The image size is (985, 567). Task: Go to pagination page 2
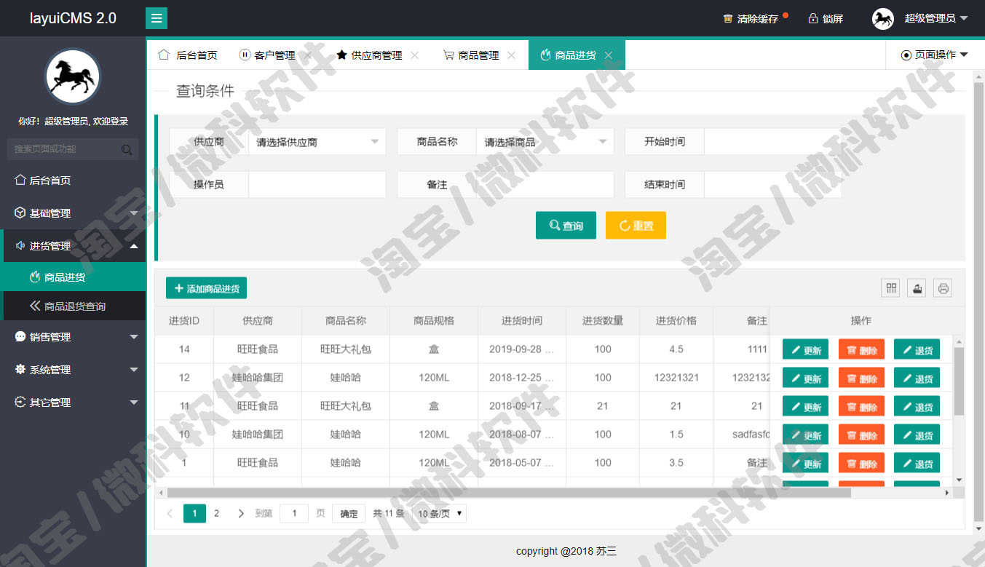[216, 513]
